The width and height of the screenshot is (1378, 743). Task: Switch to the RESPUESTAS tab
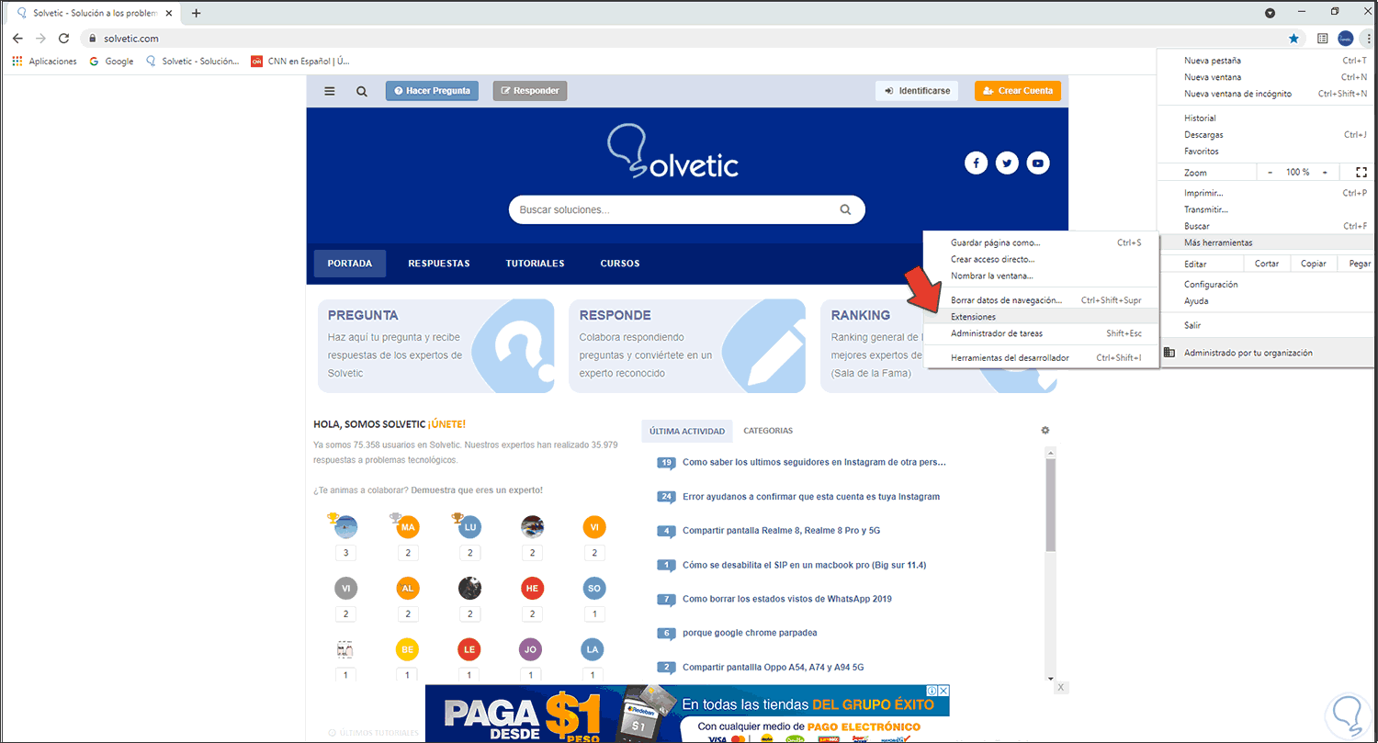439,264
